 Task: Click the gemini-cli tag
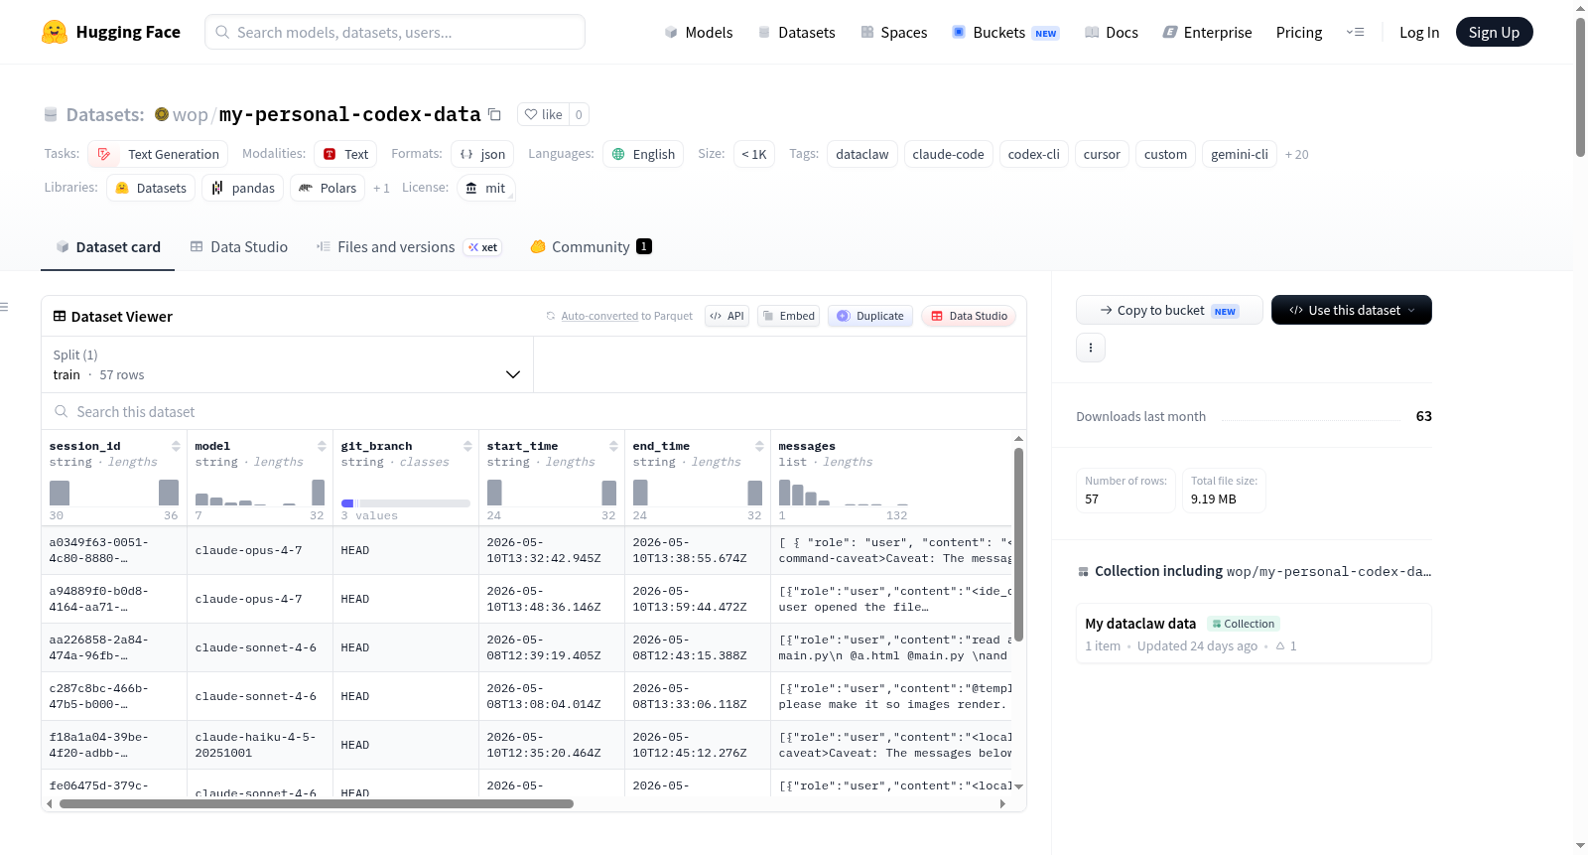pyautogui.click(x=1240, y=154)
